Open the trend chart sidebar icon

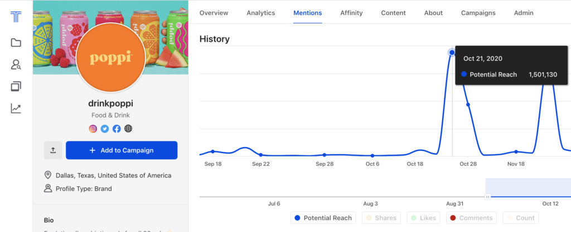(16, 108)
